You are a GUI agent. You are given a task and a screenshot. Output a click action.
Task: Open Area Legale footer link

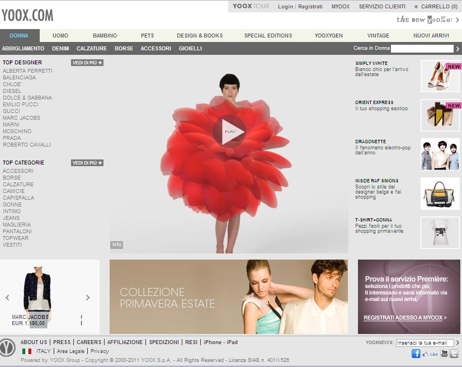coord(70,351)
